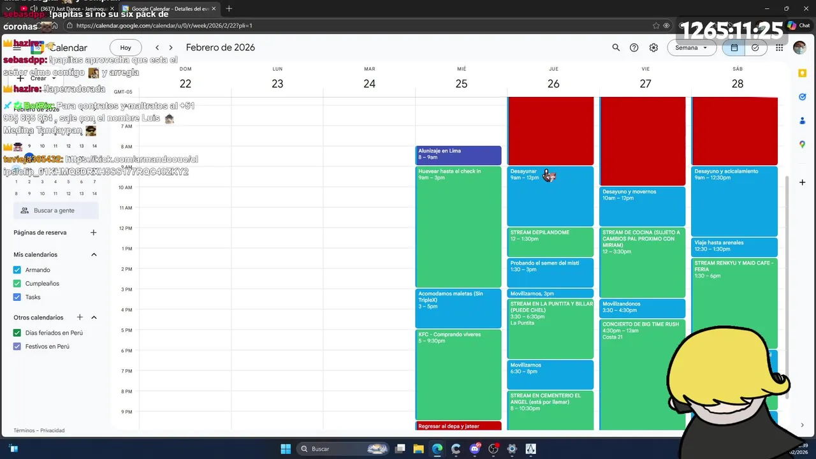The image size is (816, 459).
Task: Open File Explorer from taskbar
Action: pyautogui.click(x=419, y=449)
